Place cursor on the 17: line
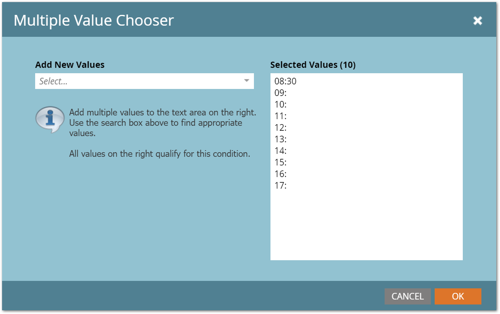 (x=281, y=186)
